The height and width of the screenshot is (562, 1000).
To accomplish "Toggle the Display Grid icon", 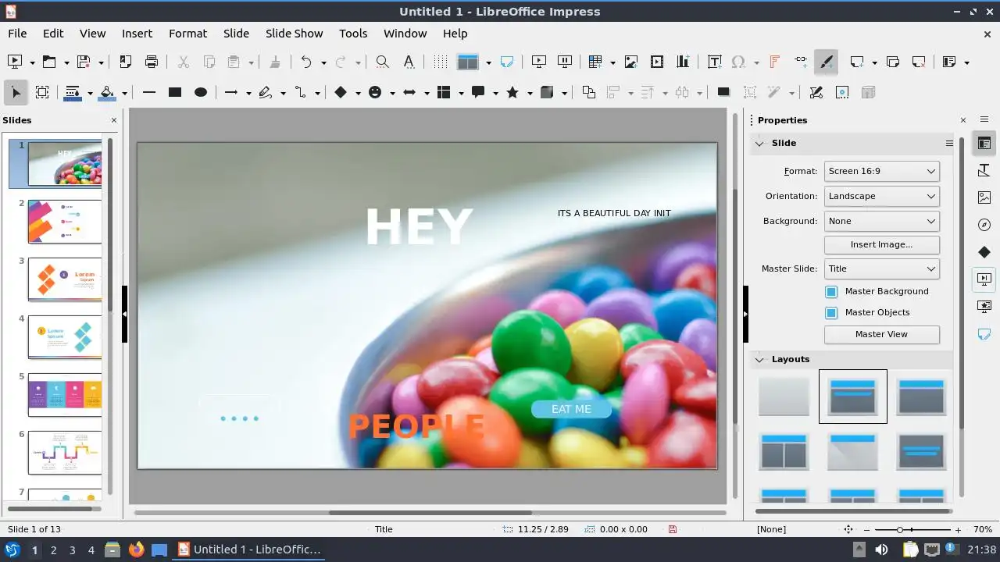I will pos(441,62).
